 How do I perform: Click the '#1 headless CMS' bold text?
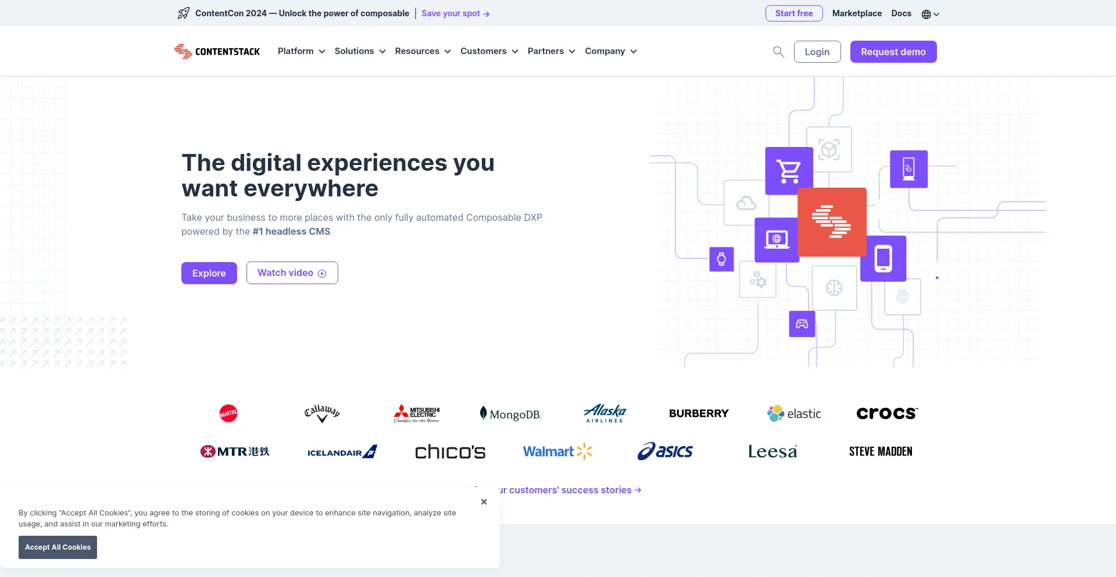291,231
